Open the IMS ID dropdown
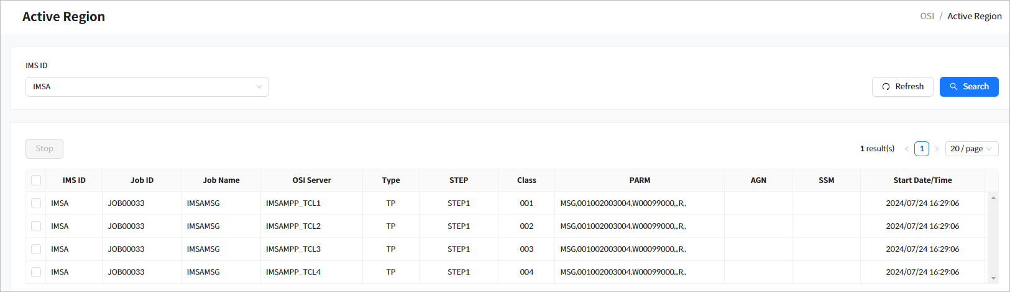The width and height of the screenshot is (1010, 292). 147,87
